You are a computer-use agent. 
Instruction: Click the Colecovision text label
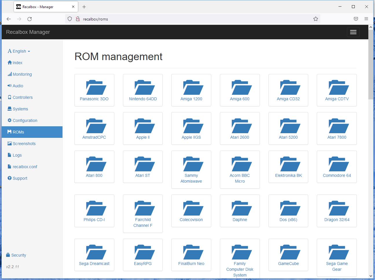coord(191,220)
